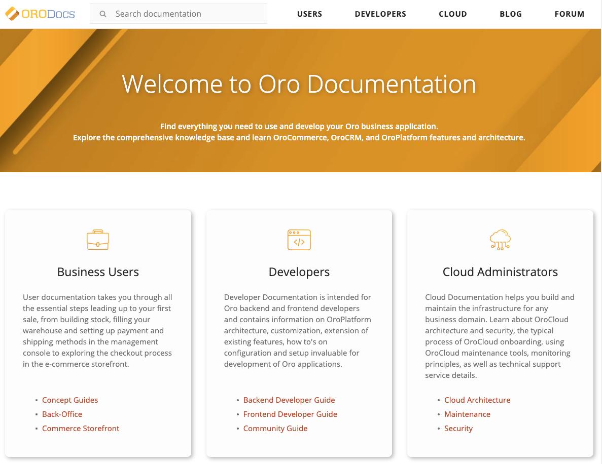Click the Developers card heading
Viewport: 602px width, 464px height.
coord(299,272)
